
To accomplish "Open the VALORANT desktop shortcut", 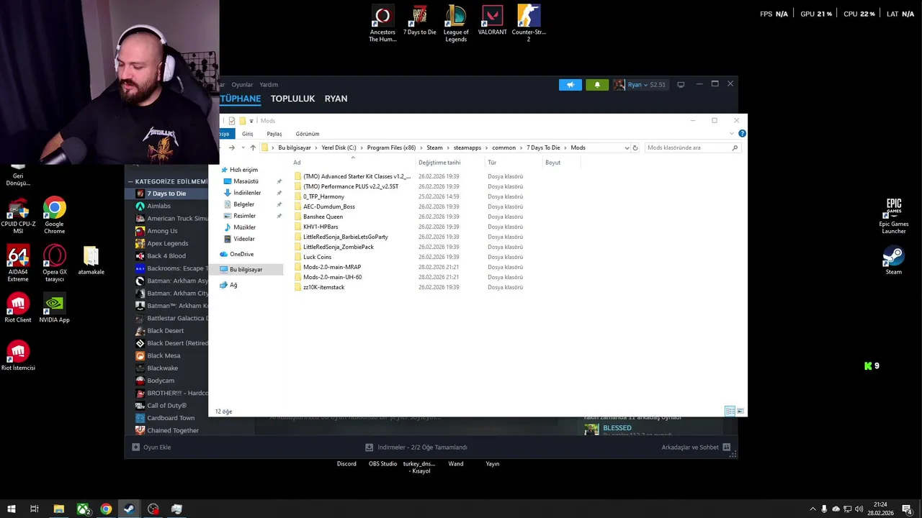I will 493,21.
